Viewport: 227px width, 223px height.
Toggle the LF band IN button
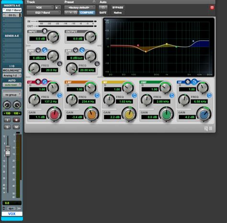tap(60, 95)
